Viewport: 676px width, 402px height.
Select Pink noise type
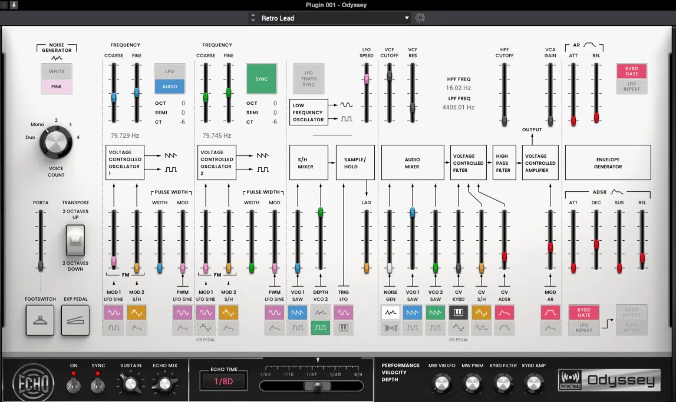point(57,87)
